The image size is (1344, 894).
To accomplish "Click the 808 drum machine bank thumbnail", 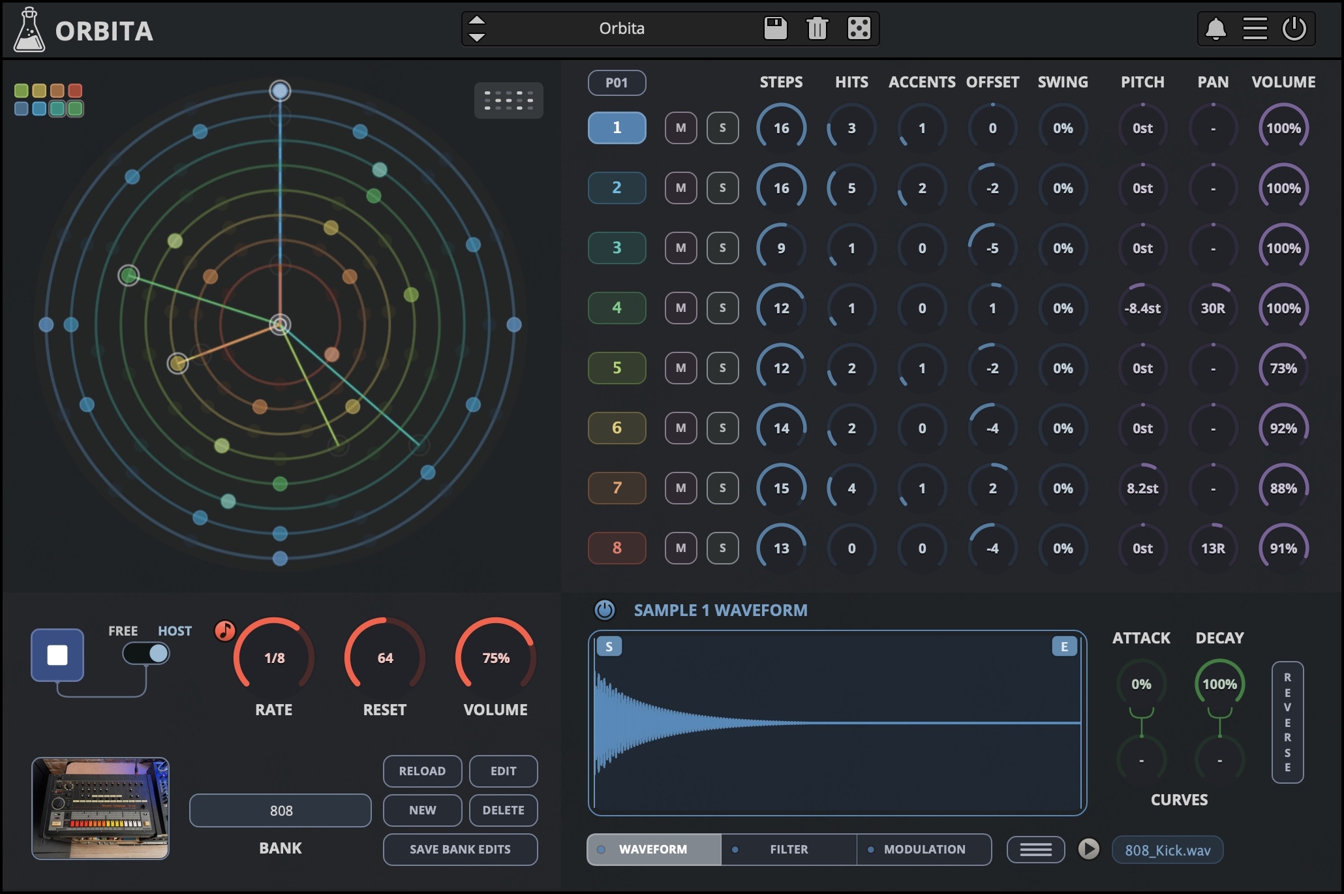I will click(x=100, y=809).
